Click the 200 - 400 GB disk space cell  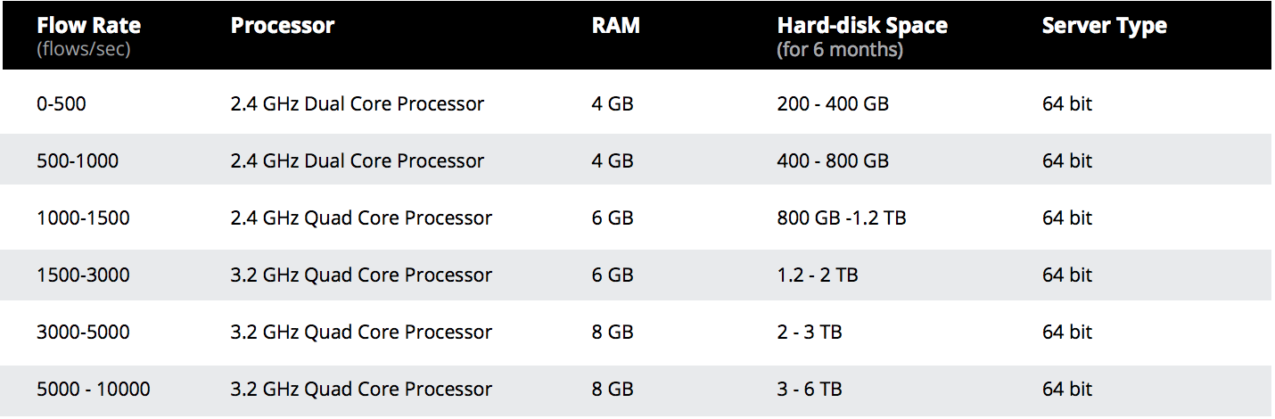pos(833,104)
